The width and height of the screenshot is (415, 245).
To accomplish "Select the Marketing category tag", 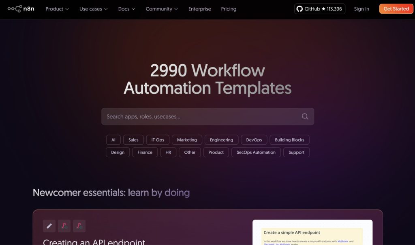I will [187, 140].
